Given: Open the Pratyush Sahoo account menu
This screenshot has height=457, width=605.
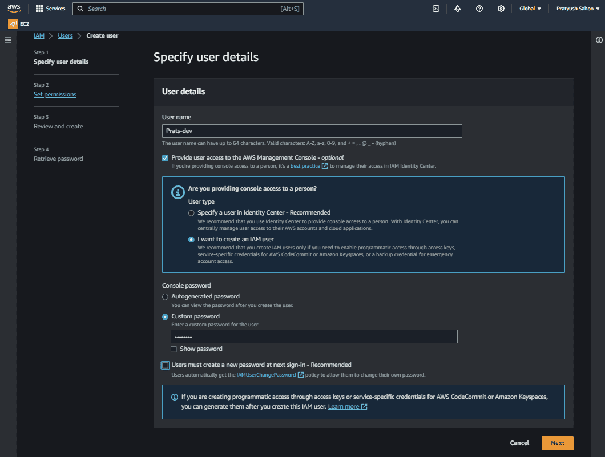Looking at the screenshot, I should [x=578, y=9].
